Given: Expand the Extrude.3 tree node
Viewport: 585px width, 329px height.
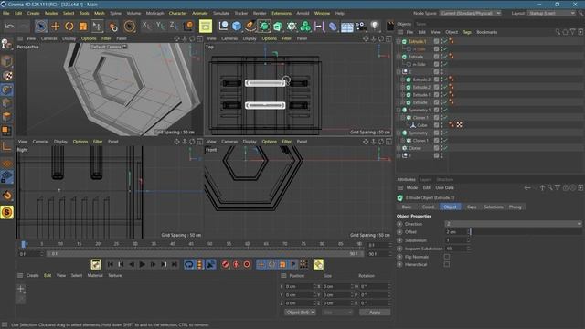Looking at the screenshot, I should [403, 80].
